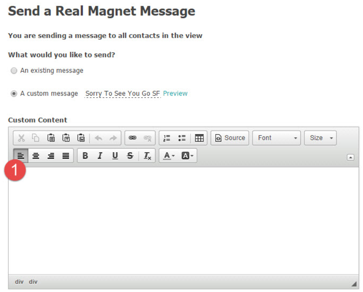
Task: Align text left
Action: pos(21,156)
